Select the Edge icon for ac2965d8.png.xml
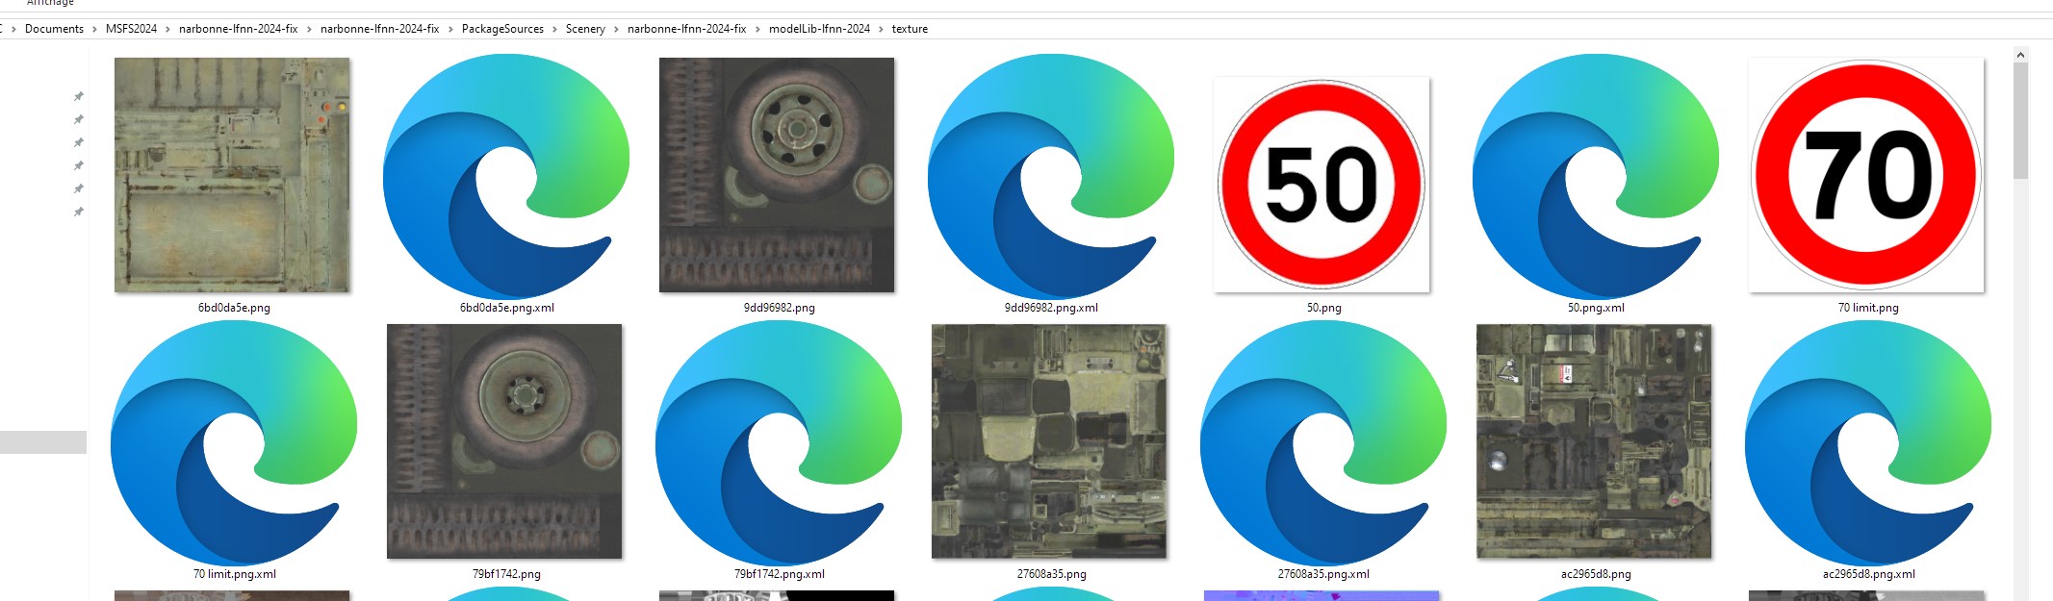The height and width of the screenshot is (601, 2053). coord(1868,442)
